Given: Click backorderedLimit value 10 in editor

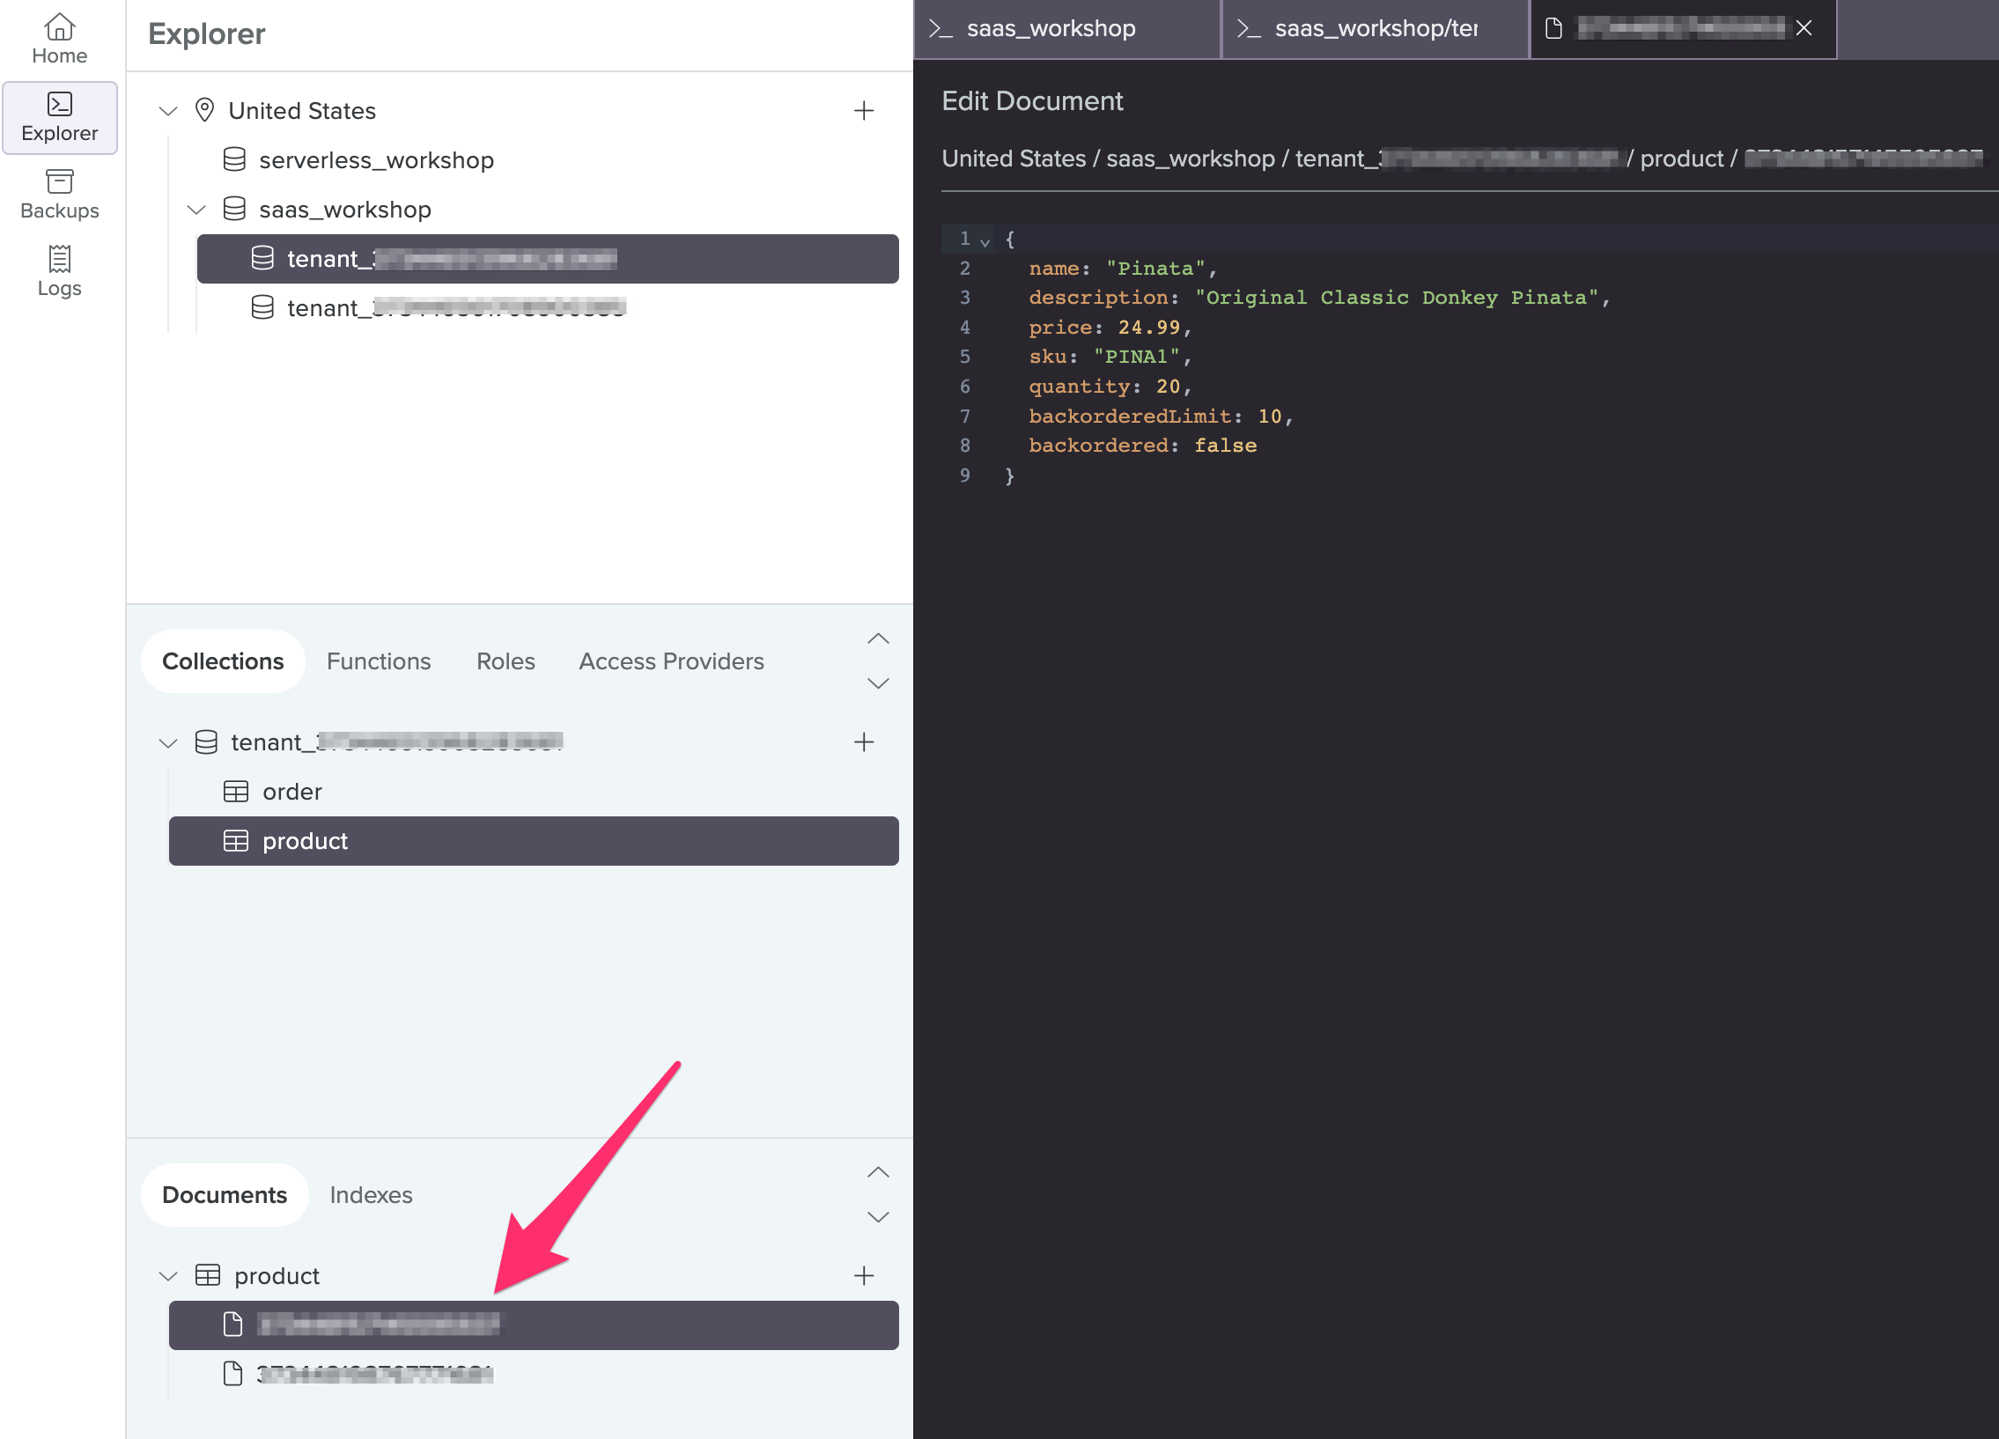Looking at the screenshot, I should (1269, 416).
